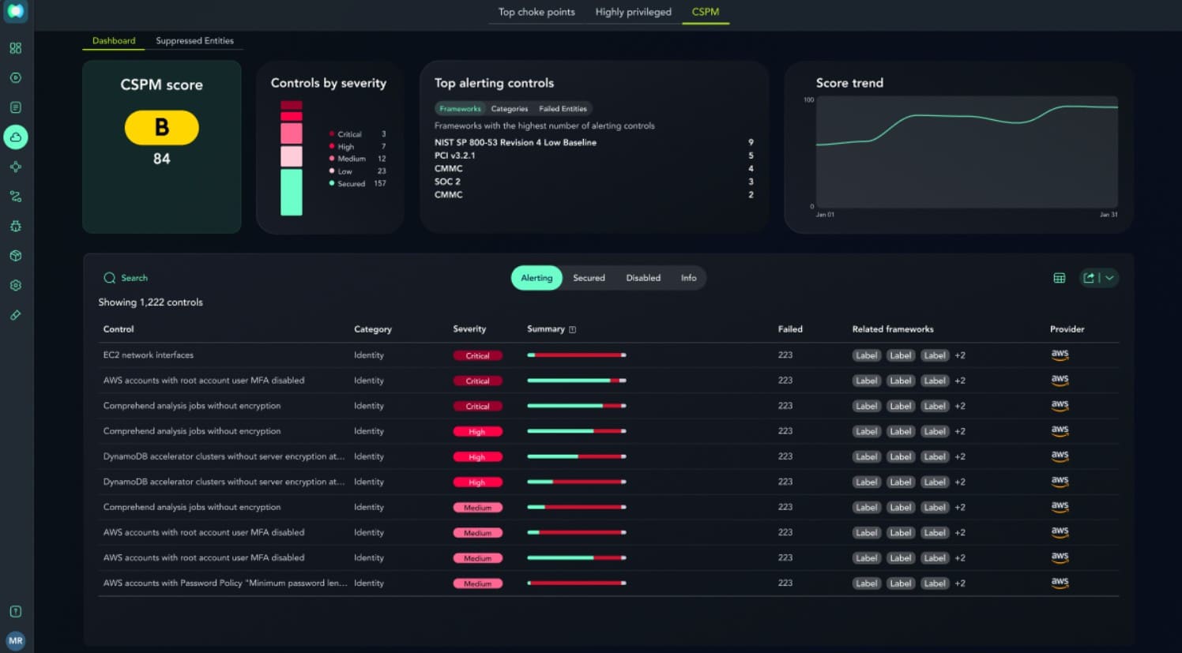Click the Low legend entry showing 23
The image size is (1182, 653).
(357, 171)
